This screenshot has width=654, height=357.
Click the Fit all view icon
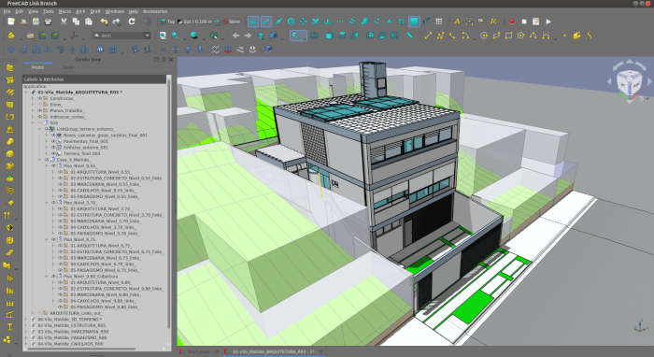[163, 36]
